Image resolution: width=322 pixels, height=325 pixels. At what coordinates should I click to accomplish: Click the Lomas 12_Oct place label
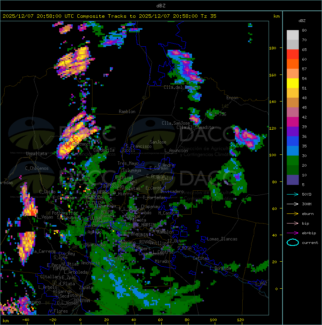tap(174, 241)
